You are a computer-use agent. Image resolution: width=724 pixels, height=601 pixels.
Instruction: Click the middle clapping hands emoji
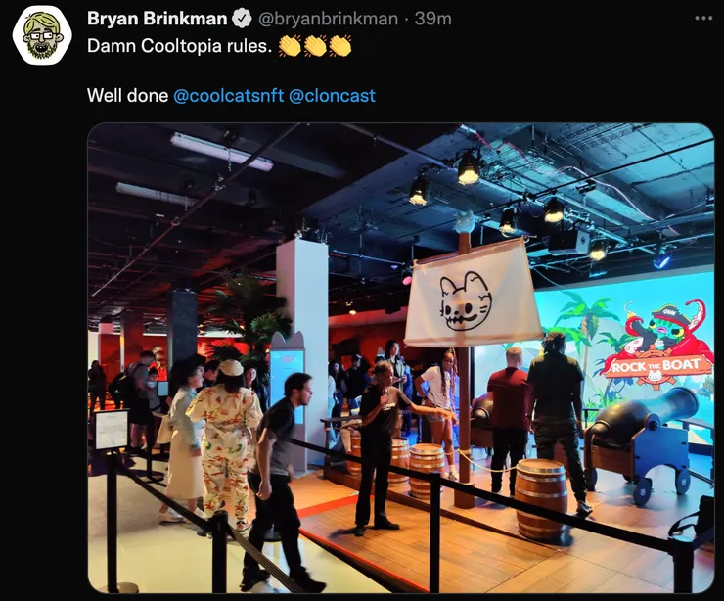pyautogui.click(x=314, y=46)
